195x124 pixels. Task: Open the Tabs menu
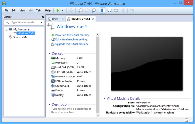coord(39,11)
